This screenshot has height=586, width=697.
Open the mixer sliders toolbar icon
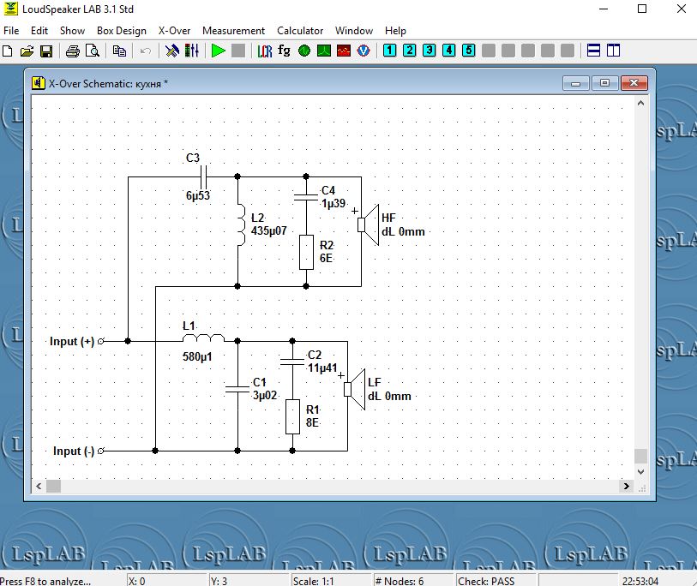(x=191, y=51)
